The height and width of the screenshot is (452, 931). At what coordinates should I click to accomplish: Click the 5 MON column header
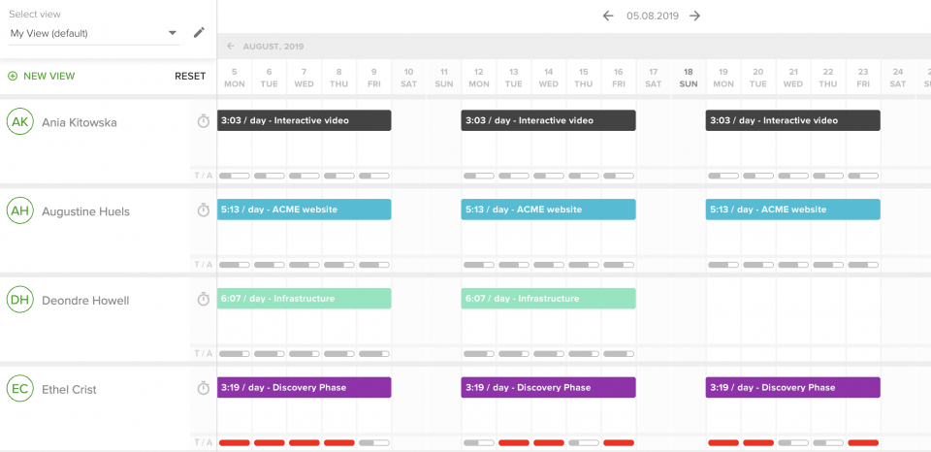(235, 78)
